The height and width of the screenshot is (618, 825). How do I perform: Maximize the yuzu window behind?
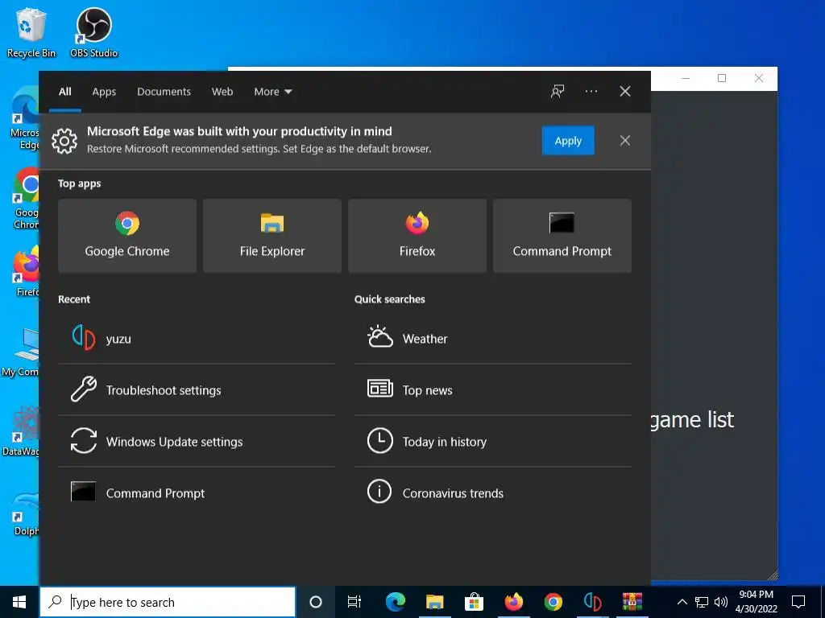(722, 78)
